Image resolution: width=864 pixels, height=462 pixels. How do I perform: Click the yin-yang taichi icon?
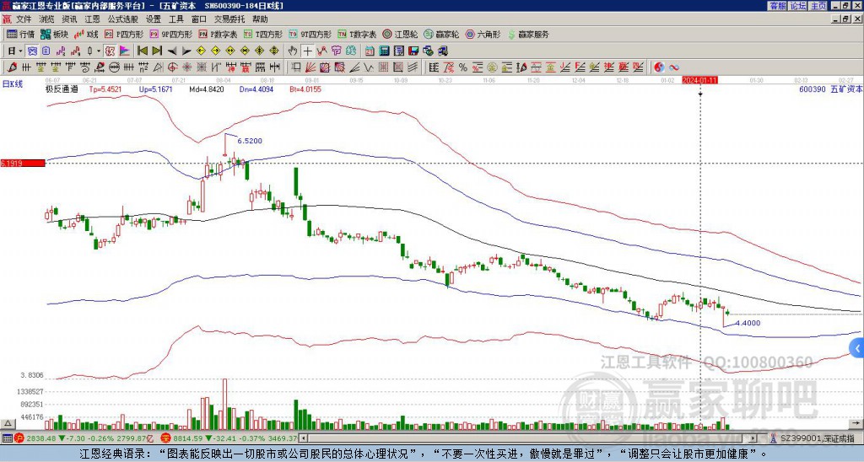tap(659, 67)
